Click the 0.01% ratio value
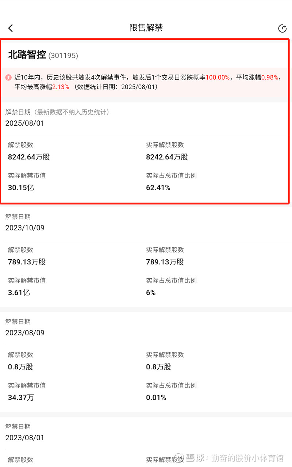 point(156,398)
